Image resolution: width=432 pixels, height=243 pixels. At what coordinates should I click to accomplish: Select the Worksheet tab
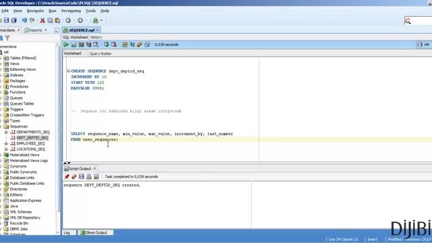pyautogui.click(x=72, y=53)
